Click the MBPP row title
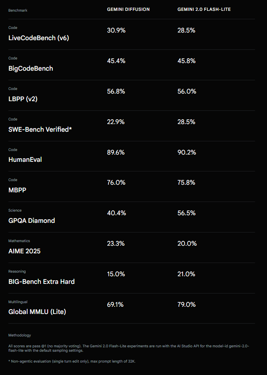267x375 pixels. tap(17, 190)
